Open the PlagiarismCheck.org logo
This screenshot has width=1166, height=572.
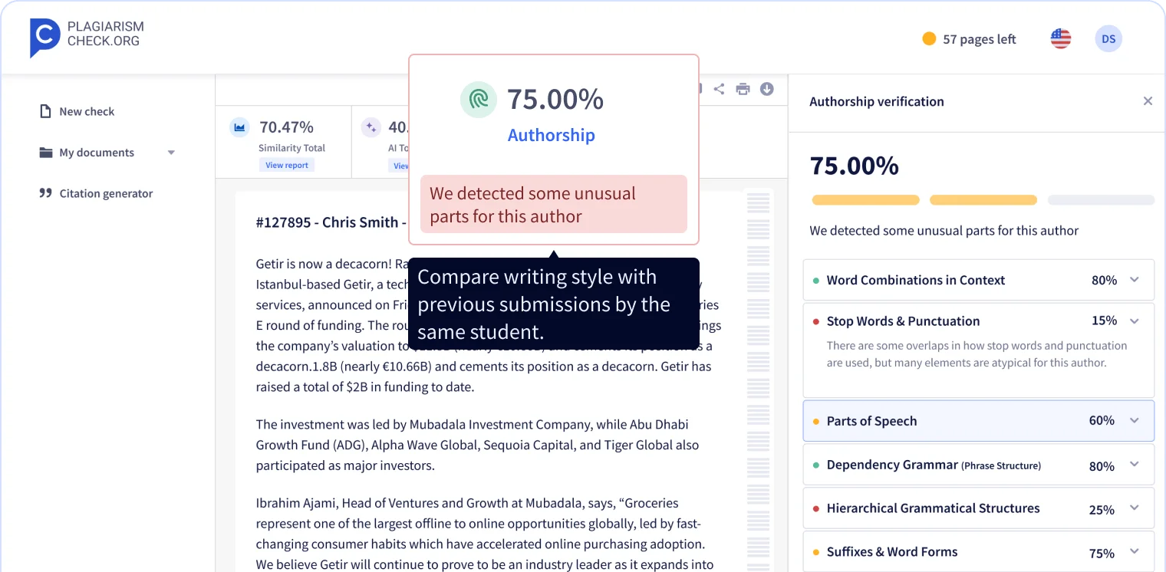[x=85, y=38]
